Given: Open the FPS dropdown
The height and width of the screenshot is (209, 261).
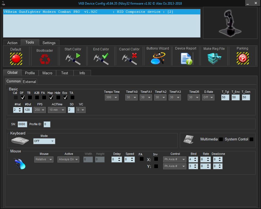Looking at the screenshot, I should coord(40,110).
